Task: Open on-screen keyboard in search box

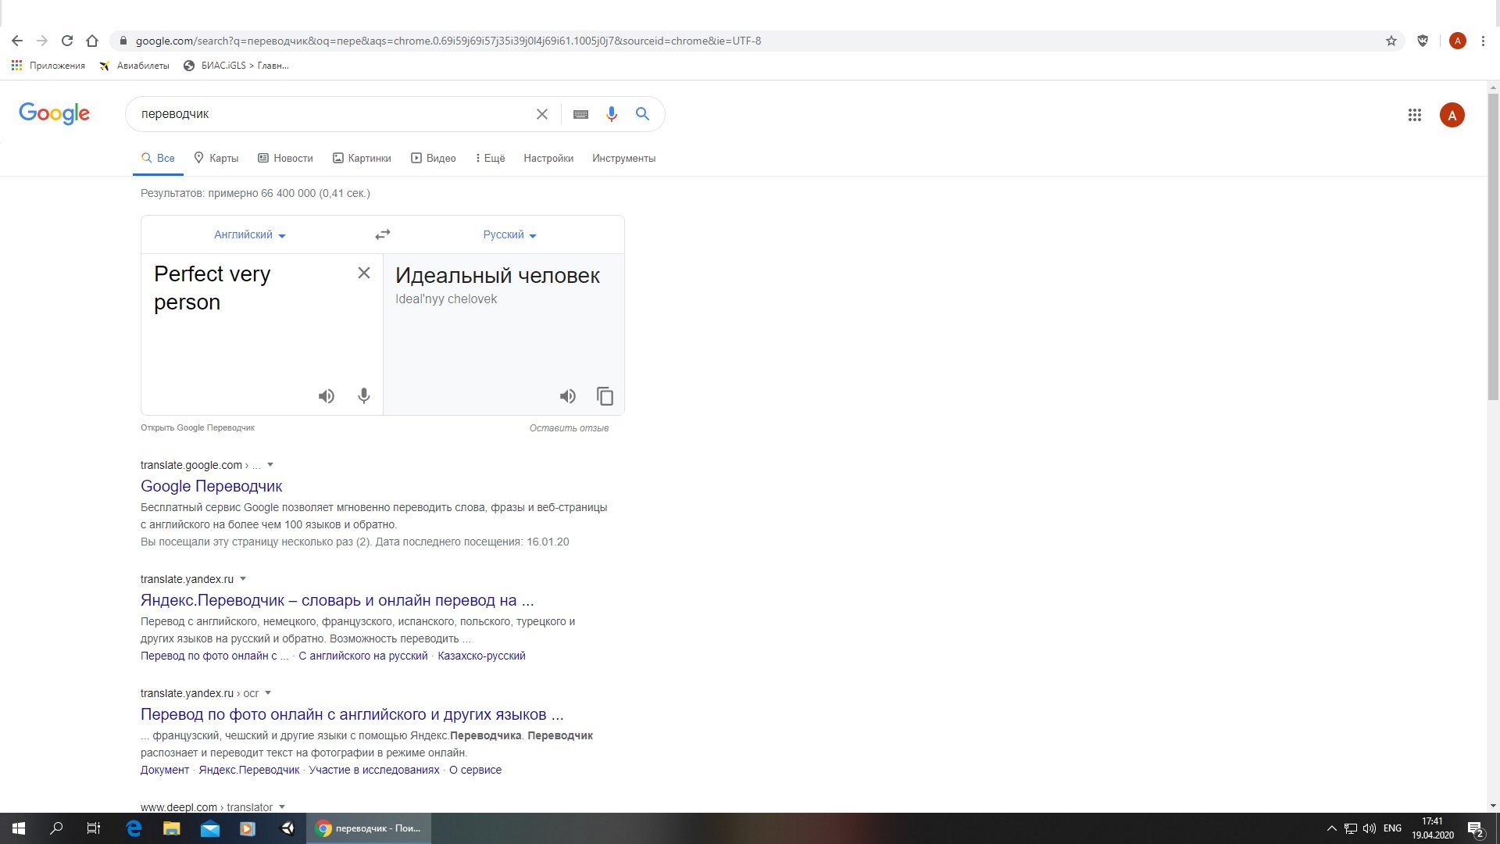Action: [x=580, y=114]
